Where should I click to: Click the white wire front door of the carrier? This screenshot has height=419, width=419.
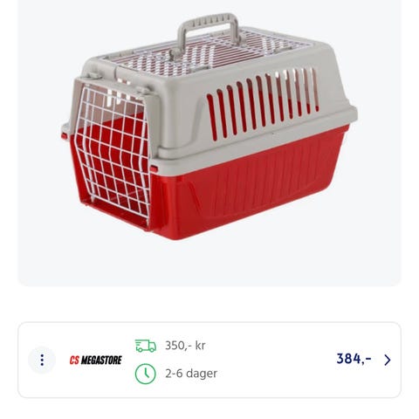tap(113, 153)
